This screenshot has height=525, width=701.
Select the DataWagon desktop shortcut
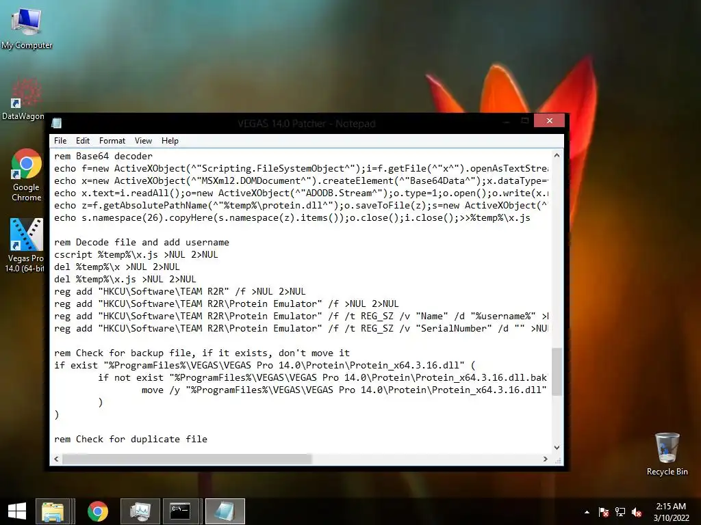pyautogui.click(x=23, y=99)
